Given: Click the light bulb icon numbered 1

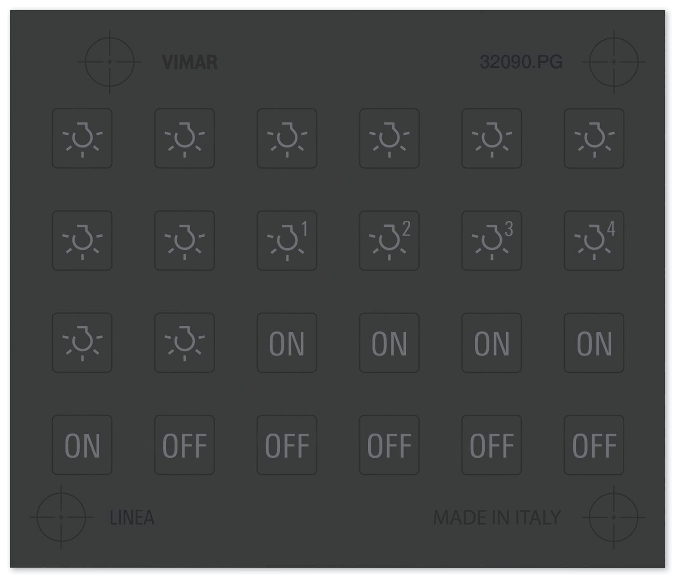Looking at the screenshot, I should tap(287, 240).
